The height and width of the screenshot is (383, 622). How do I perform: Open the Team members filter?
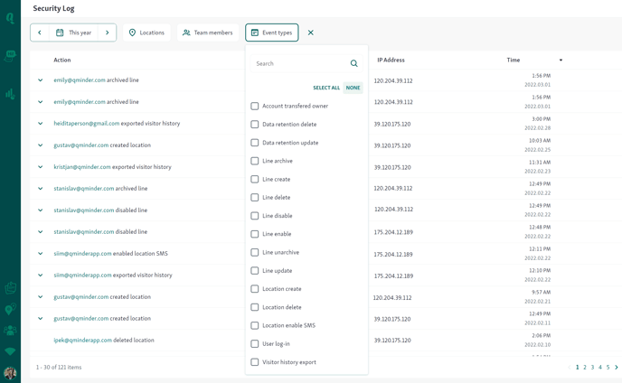pyautogui.click(x=208, y=33)
